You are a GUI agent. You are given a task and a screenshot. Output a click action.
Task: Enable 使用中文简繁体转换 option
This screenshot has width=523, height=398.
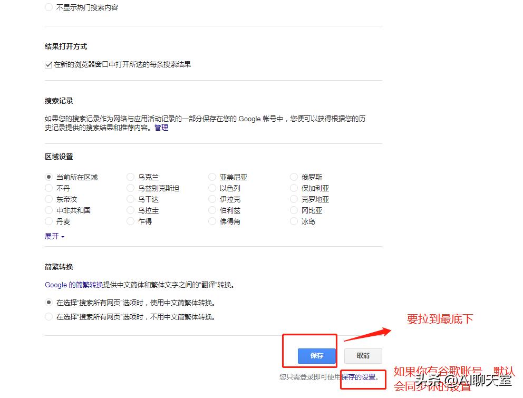click(48, 303)
